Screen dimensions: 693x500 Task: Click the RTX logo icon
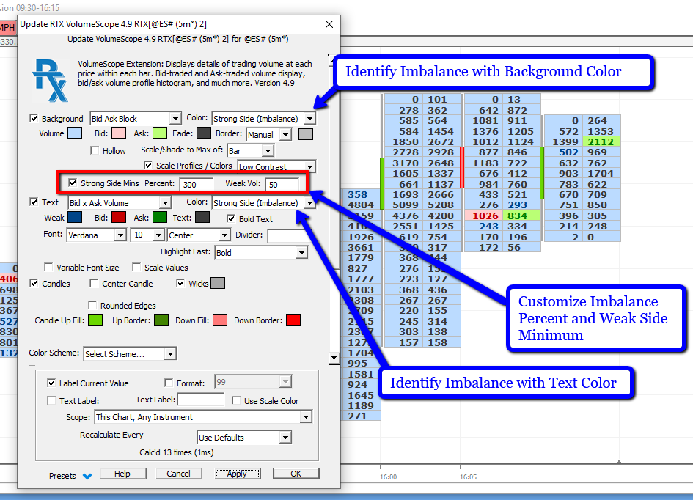point(50,80)
